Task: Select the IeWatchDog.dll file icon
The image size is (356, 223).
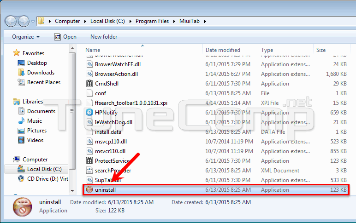Action: 89,122
